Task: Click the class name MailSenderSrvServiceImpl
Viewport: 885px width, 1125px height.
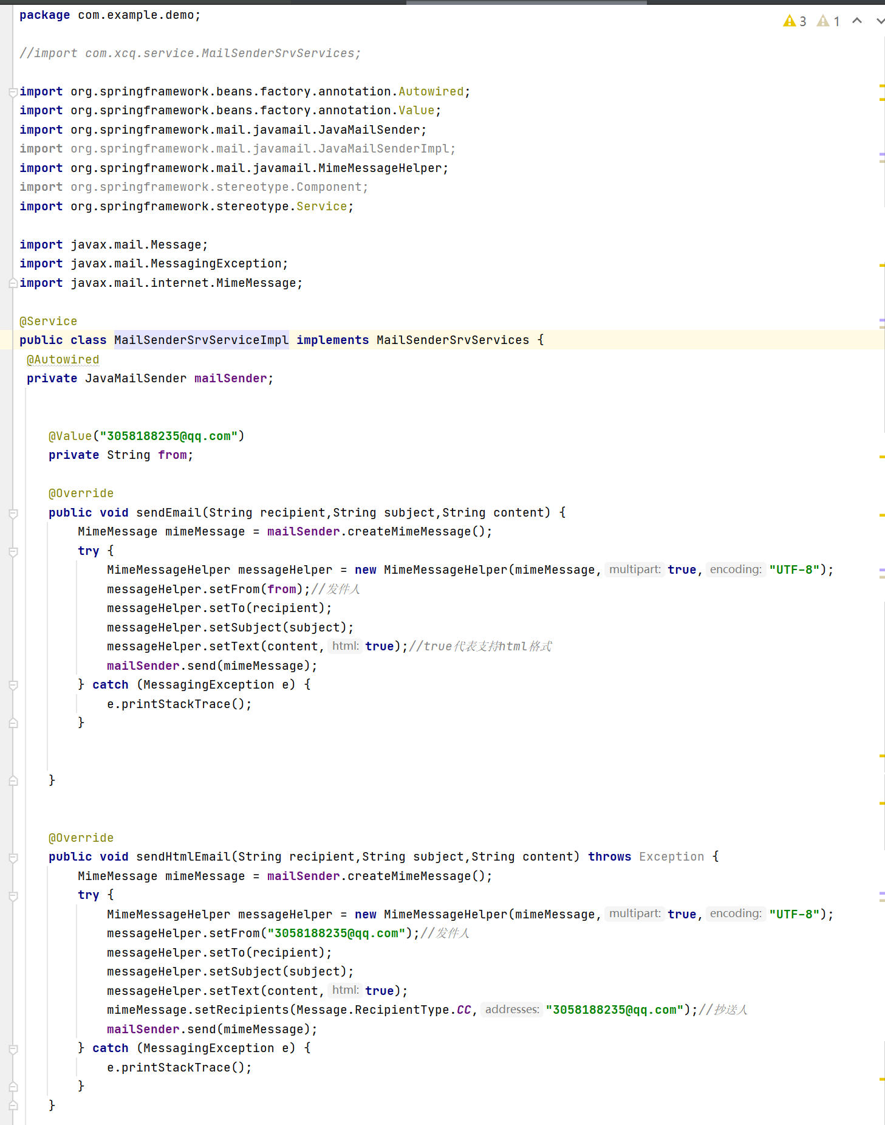Action: pos(201,340)
